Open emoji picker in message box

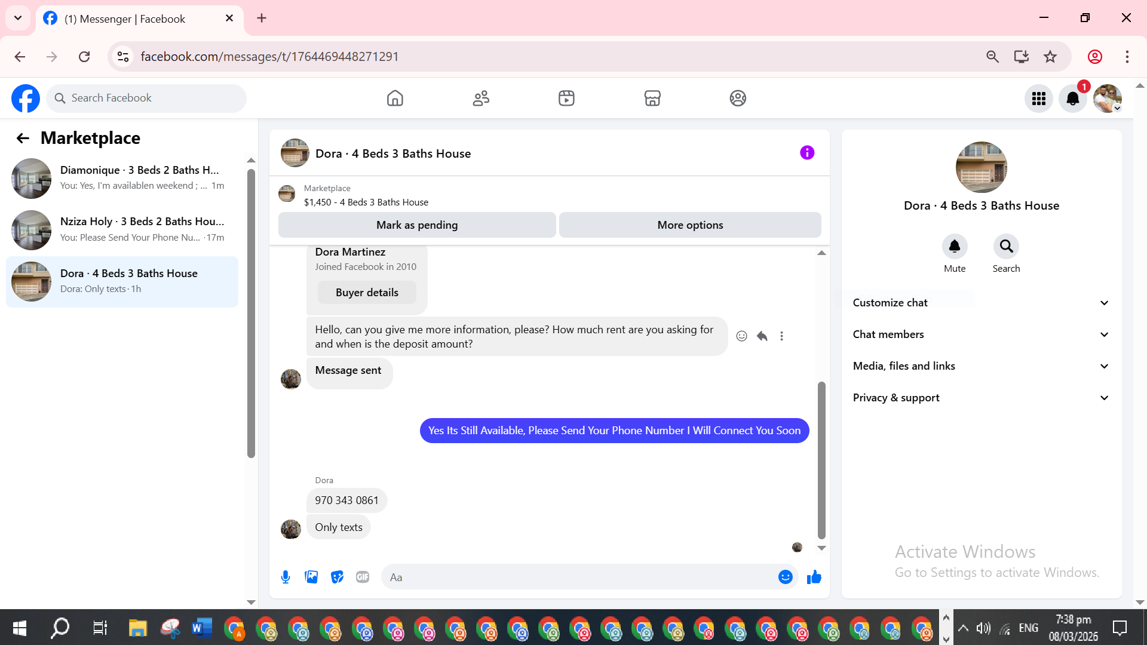[x=785, y=577]
